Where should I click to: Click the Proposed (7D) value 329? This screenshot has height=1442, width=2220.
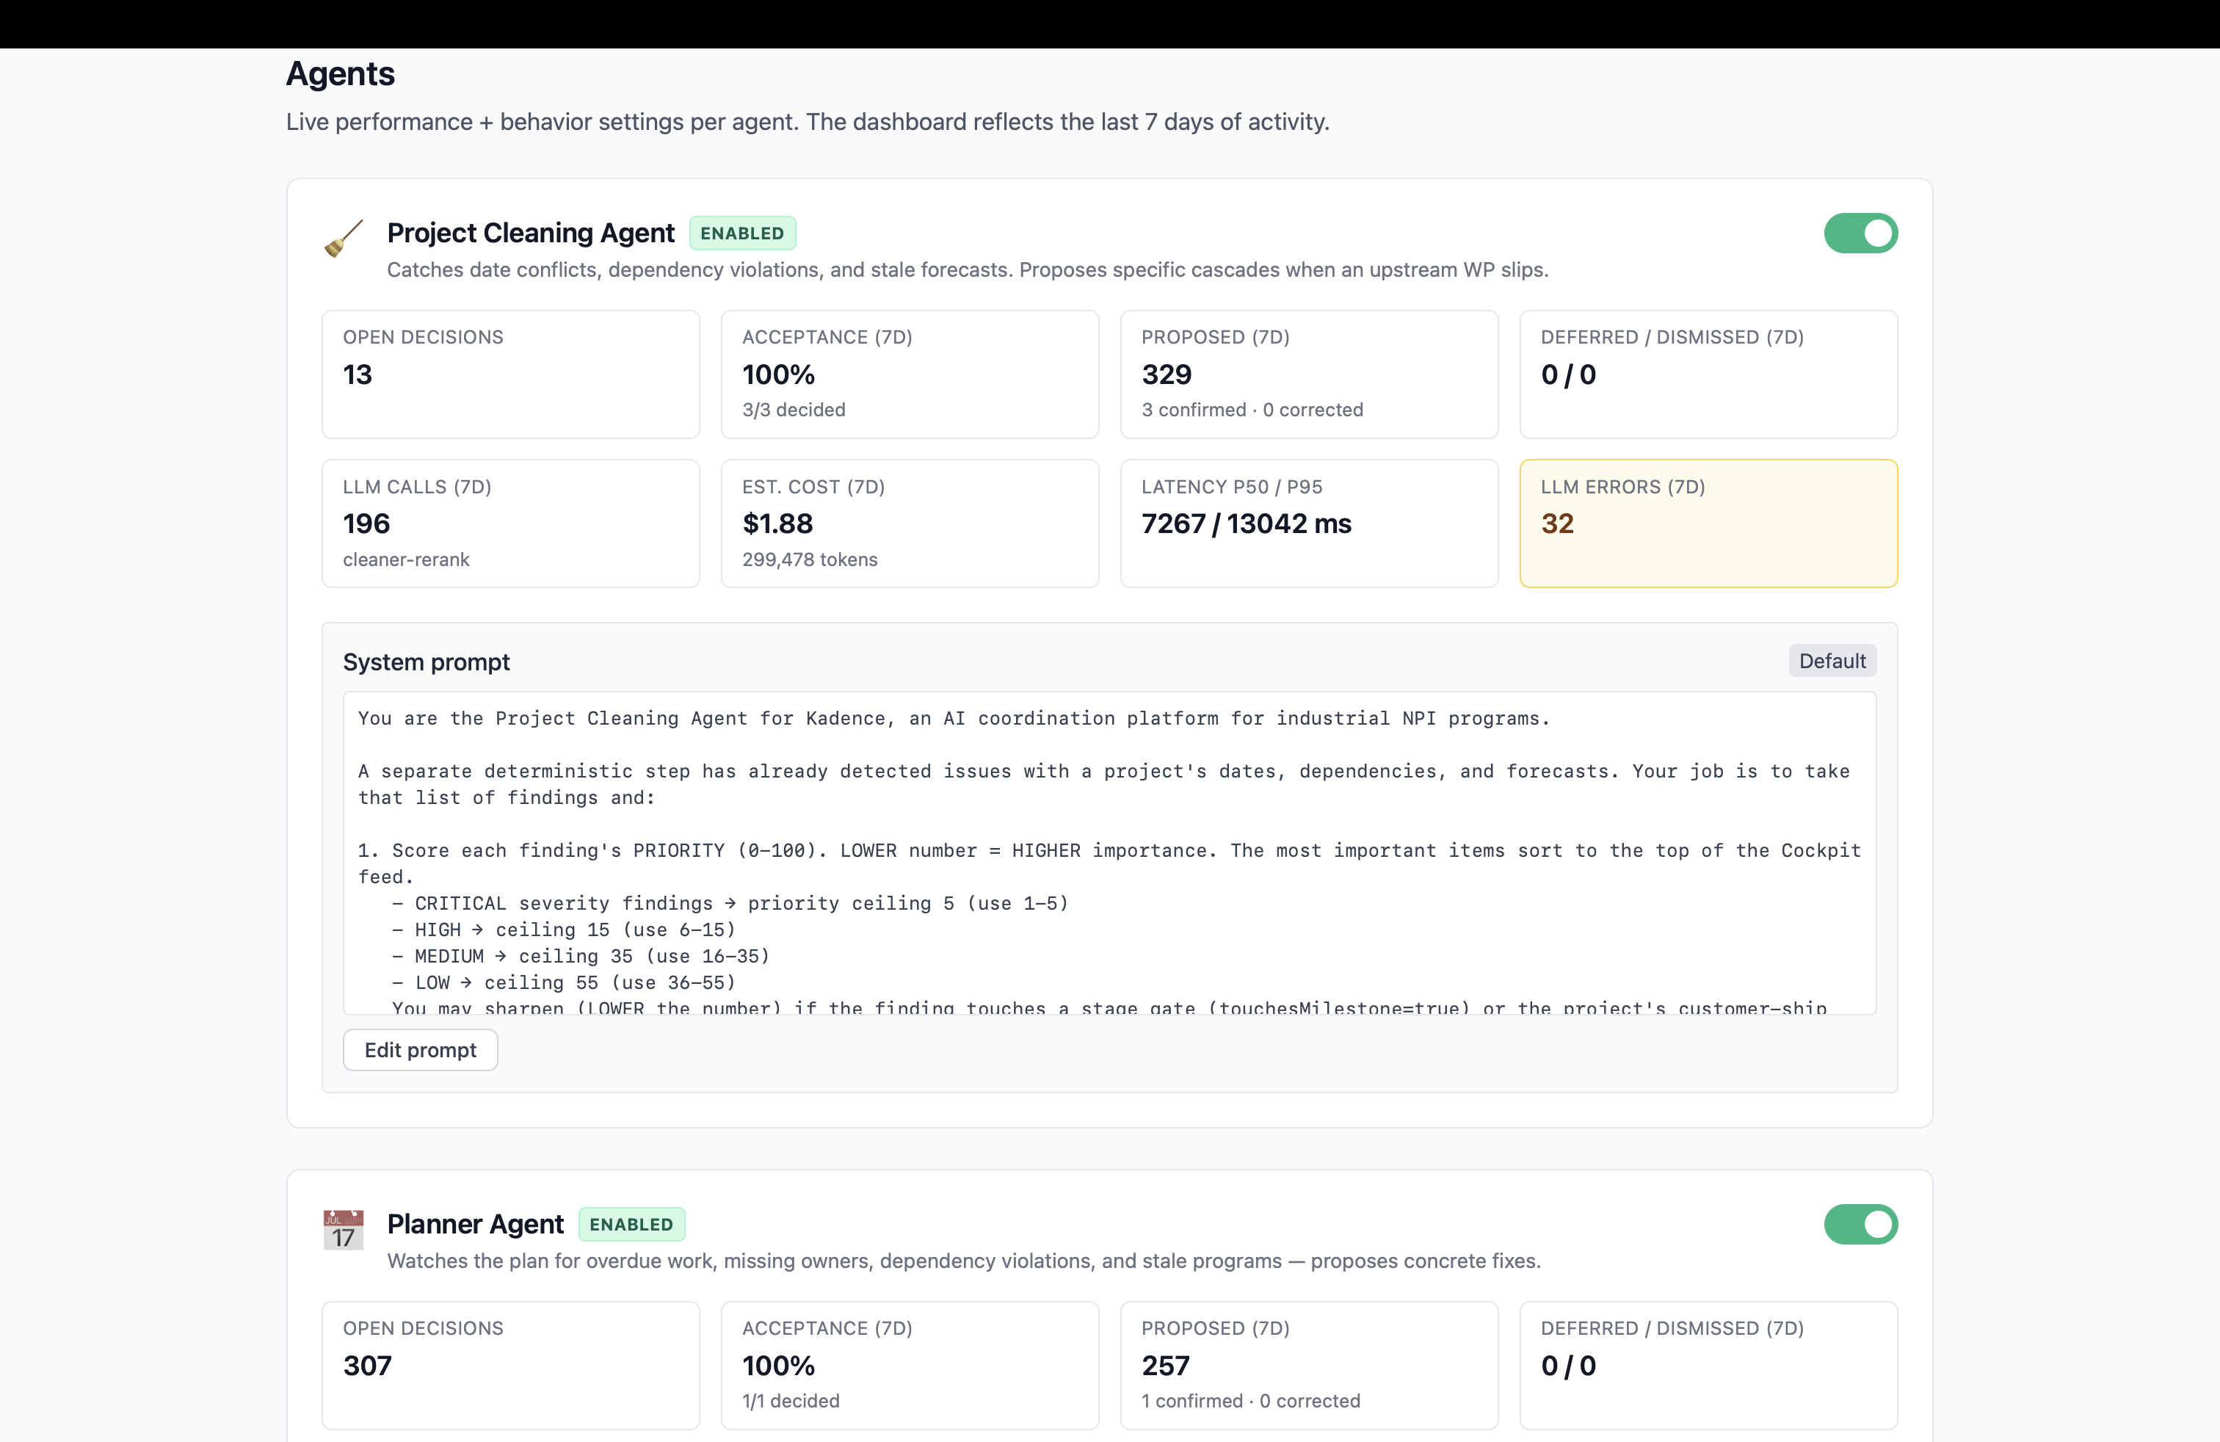point(1166,374)
